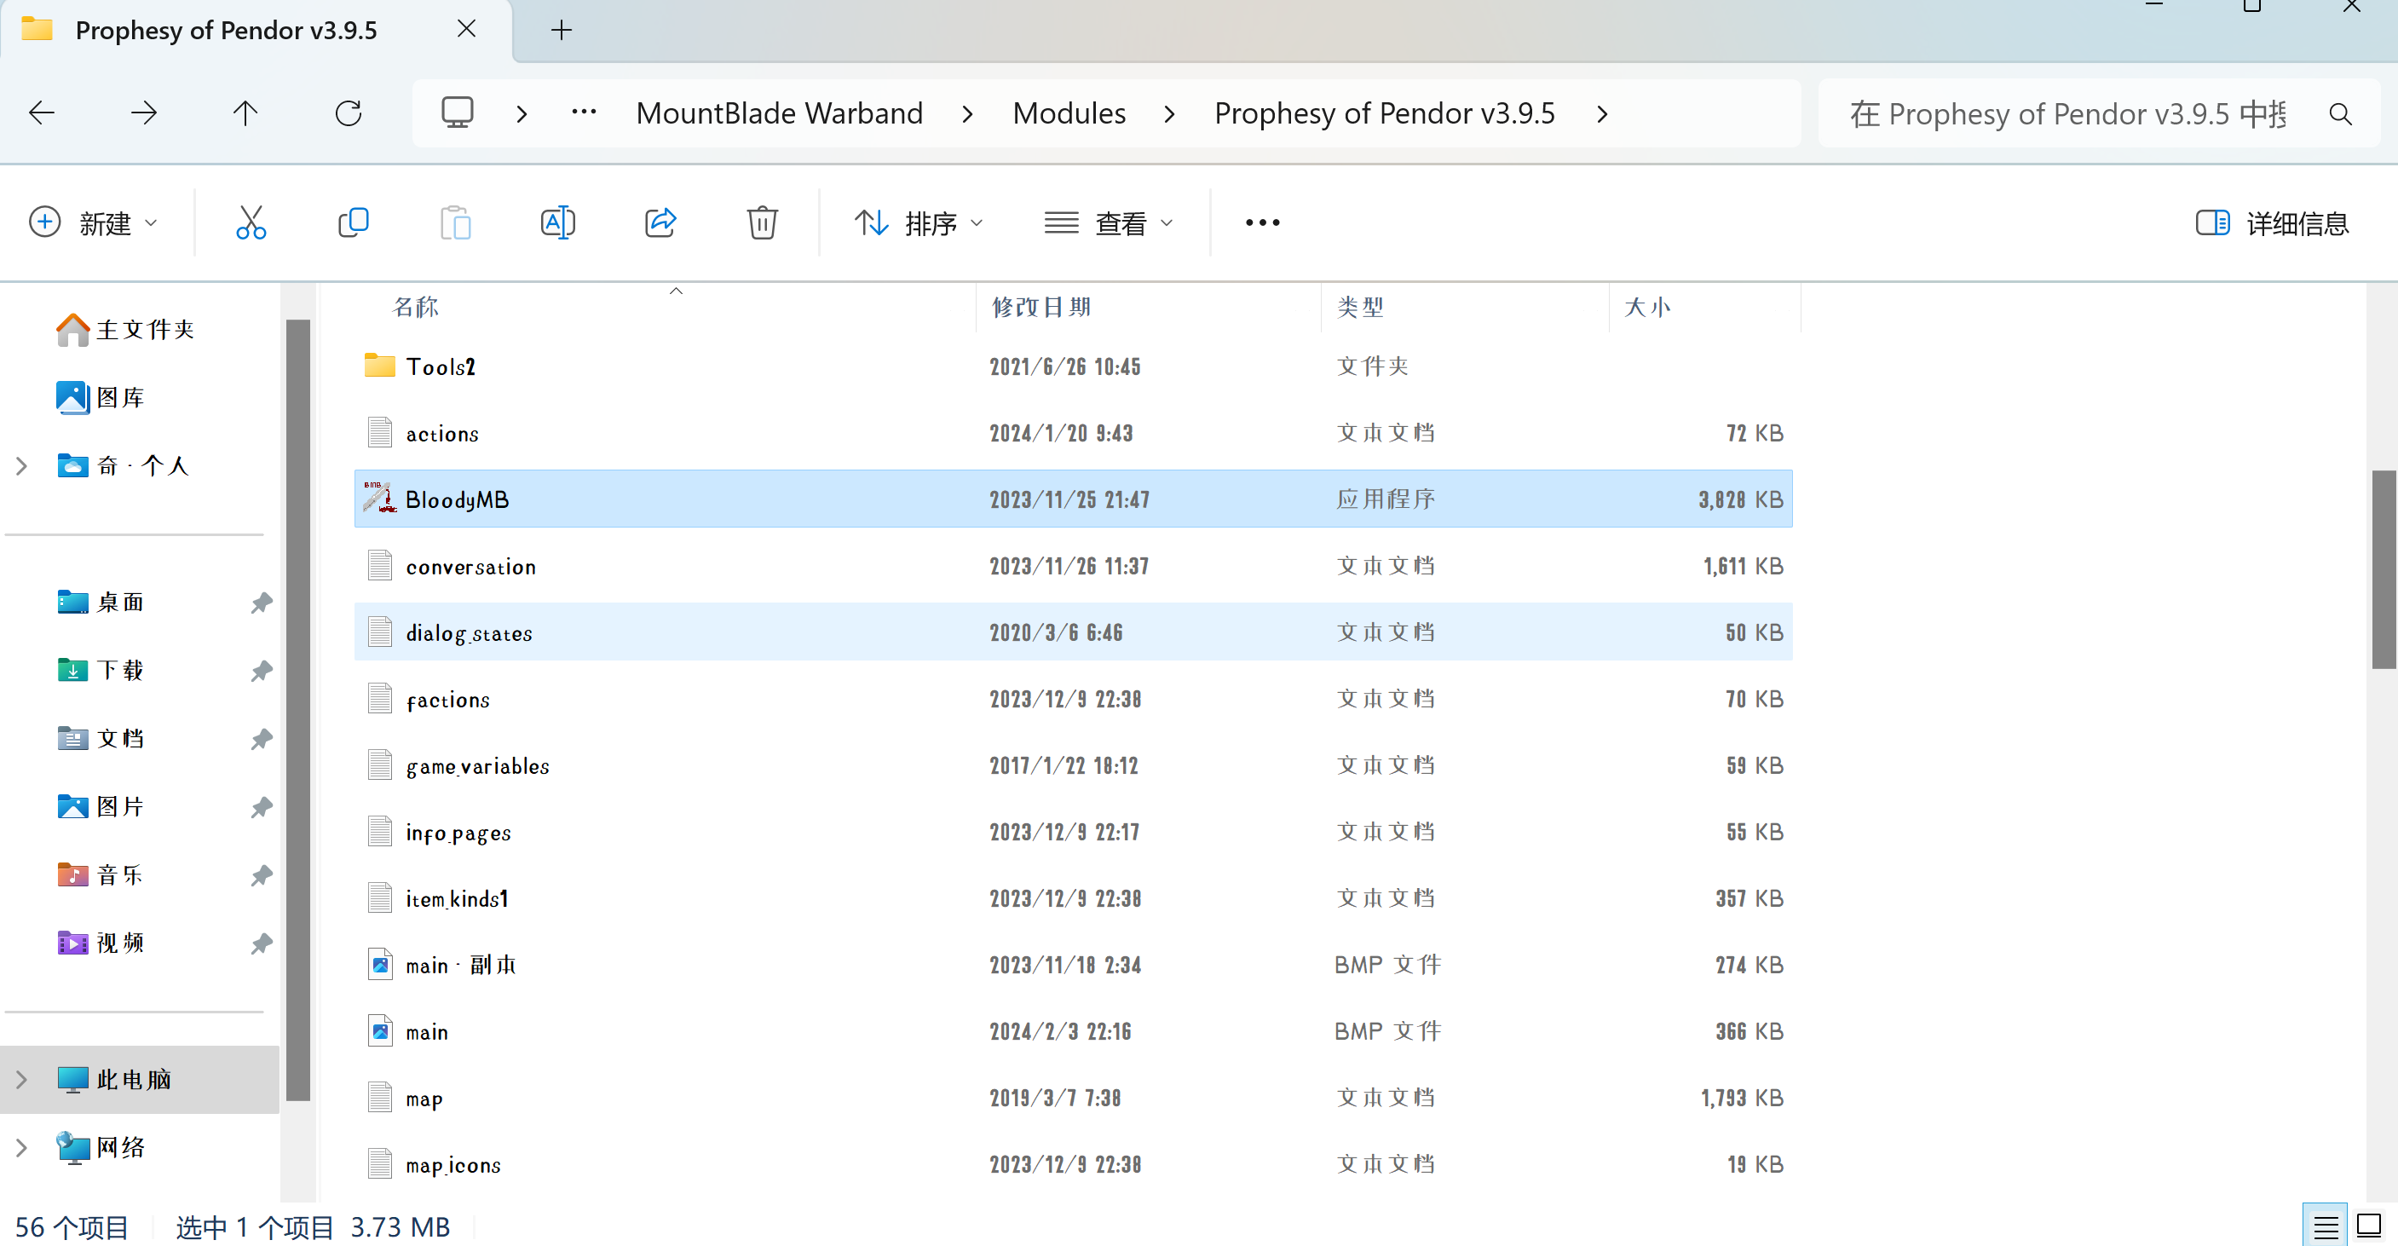Click Prophesy of Pendor v3.9.5 breadcrumb

[1384, 112]
